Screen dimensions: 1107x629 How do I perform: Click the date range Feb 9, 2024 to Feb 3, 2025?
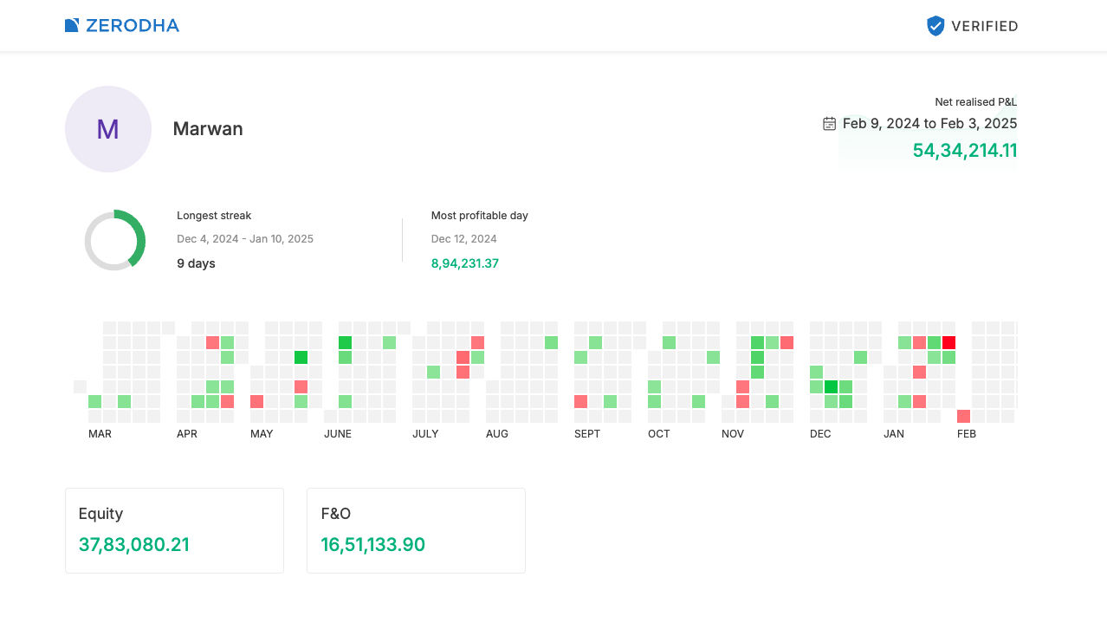click(929, 124)
